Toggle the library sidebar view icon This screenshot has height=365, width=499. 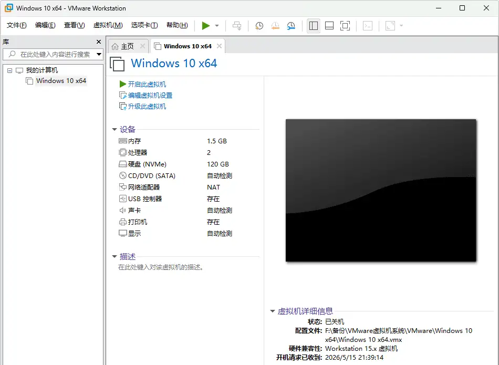tap(314, 26)
